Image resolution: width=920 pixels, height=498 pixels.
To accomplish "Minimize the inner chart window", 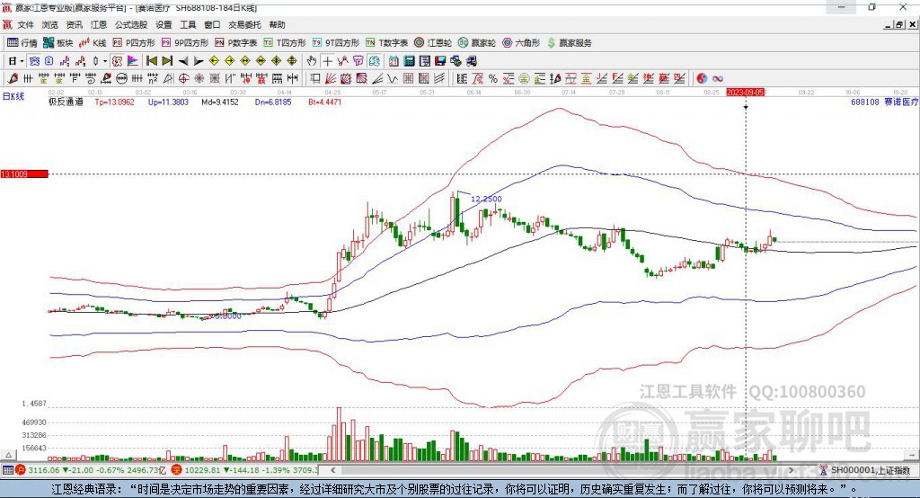I will click(x=888, y=24).
